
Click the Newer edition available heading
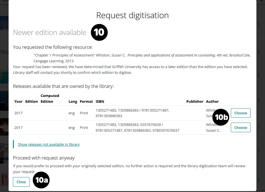(50, 33)
